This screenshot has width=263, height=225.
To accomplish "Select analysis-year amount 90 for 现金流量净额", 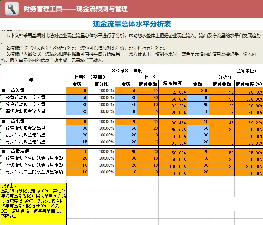I will pos(198,152).
